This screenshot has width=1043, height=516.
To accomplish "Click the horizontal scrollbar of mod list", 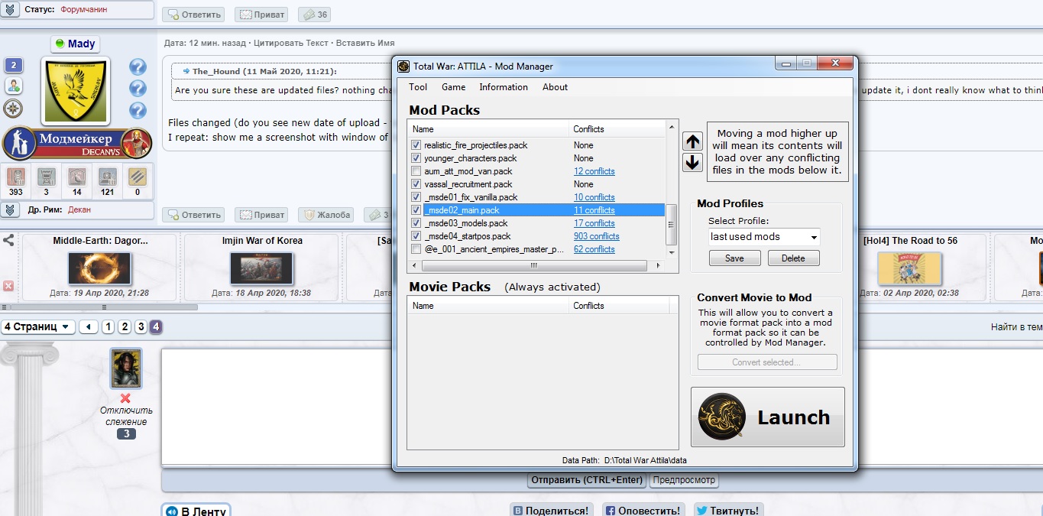I will (533, 265).
